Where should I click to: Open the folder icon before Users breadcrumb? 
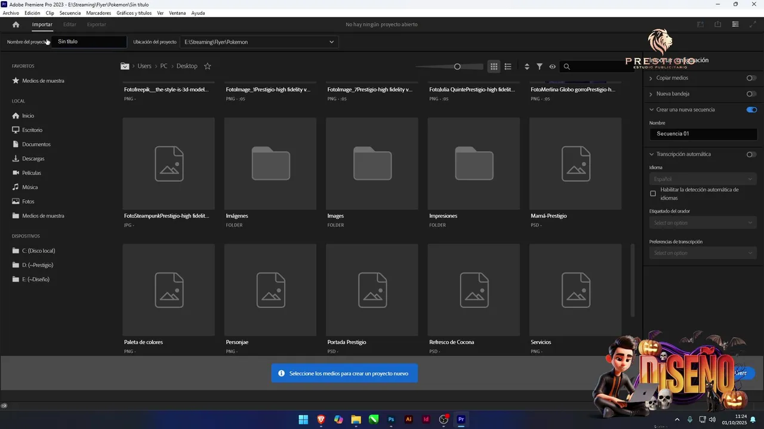click(x=125, y=66)
